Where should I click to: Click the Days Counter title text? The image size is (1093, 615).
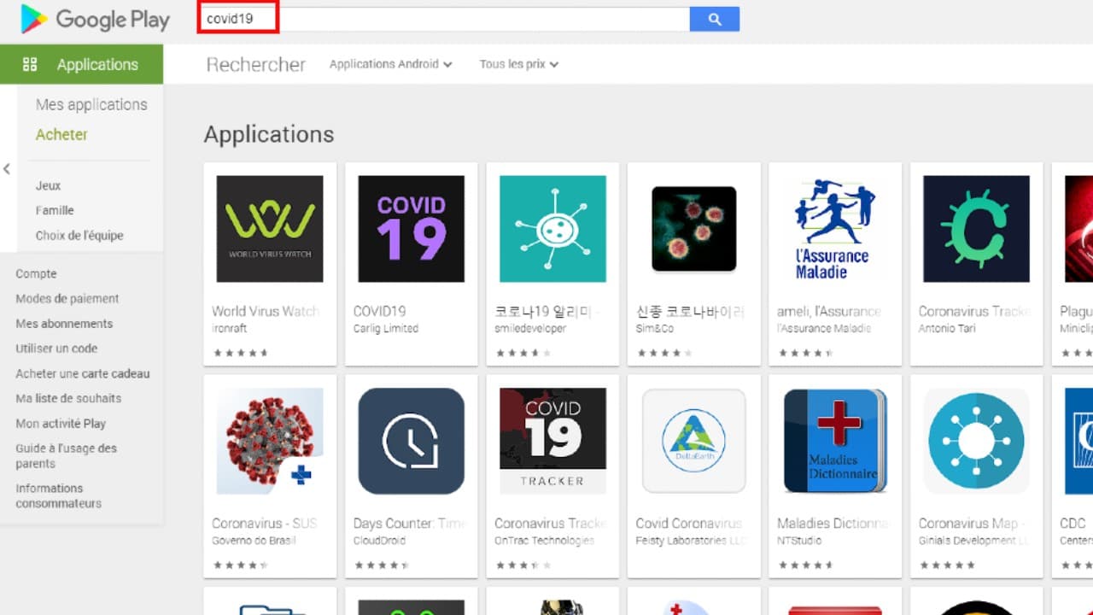[x=410, y=524]
